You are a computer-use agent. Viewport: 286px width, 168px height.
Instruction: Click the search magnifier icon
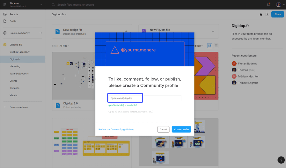tap(53, 4)
